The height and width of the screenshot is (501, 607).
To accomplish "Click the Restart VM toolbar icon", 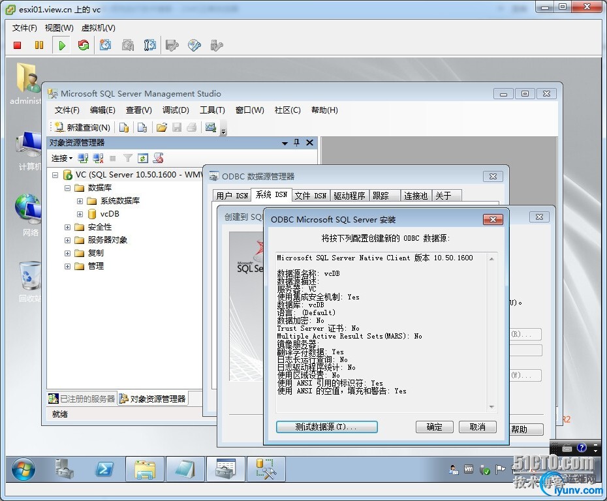I will tap(84, 45).
